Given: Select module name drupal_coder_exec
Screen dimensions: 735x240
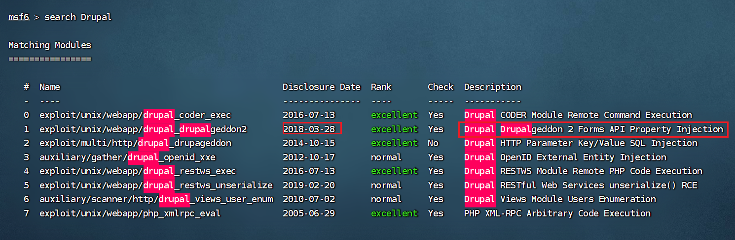Looking at the screenshot, I should [135, 115].
